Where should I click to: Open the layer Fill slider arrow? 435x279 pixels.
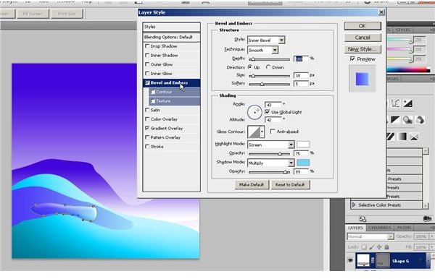coord(431,247)
